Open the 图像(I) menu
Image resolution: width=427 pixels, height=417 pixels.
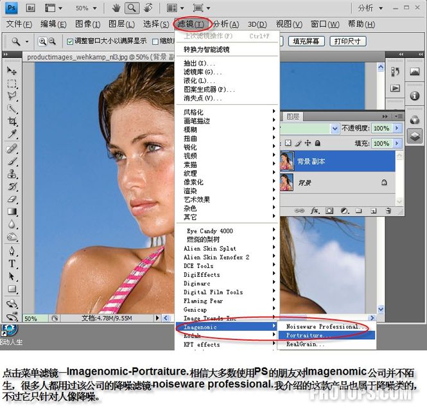click(88, 24)
